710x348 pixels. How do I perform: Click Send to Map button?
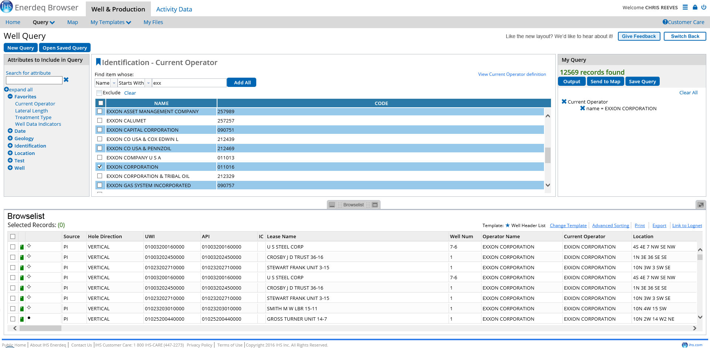605,81
